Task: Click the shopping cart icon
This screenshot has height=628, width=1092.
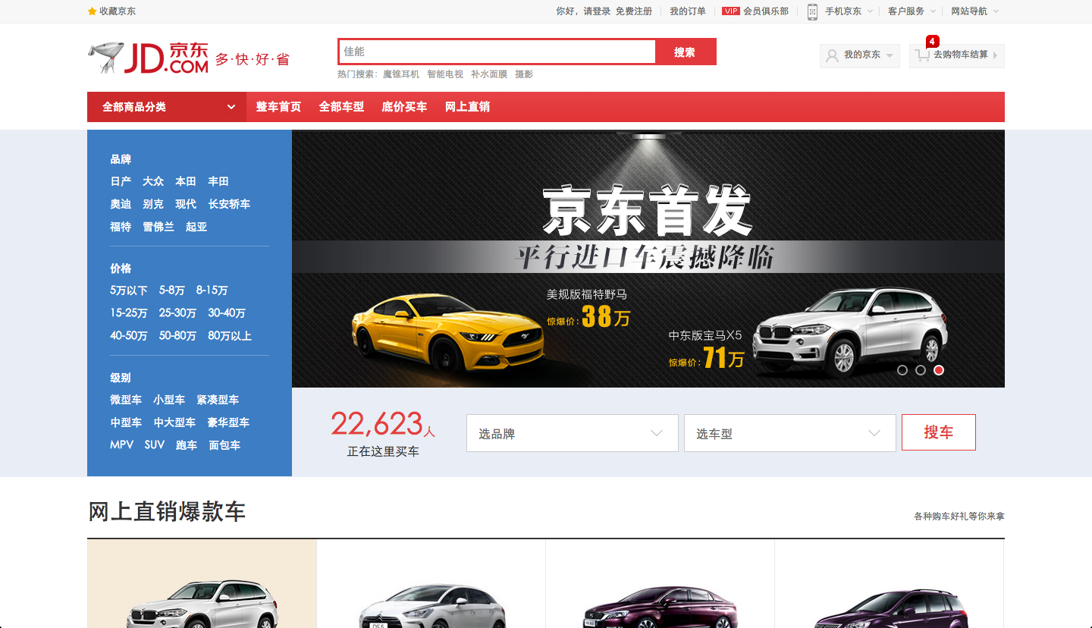Action: point(922,55)
